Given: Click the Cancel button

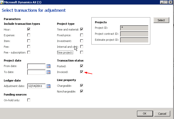Looking at the screenshot, I should pyautogui.click(x=162, y=114).
